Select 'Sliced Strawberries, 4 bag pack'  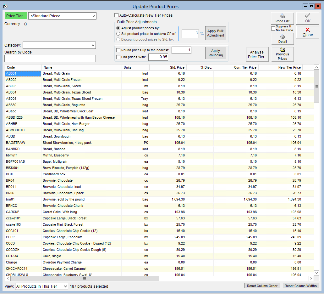pyautogui.click(x=159, y=143)
